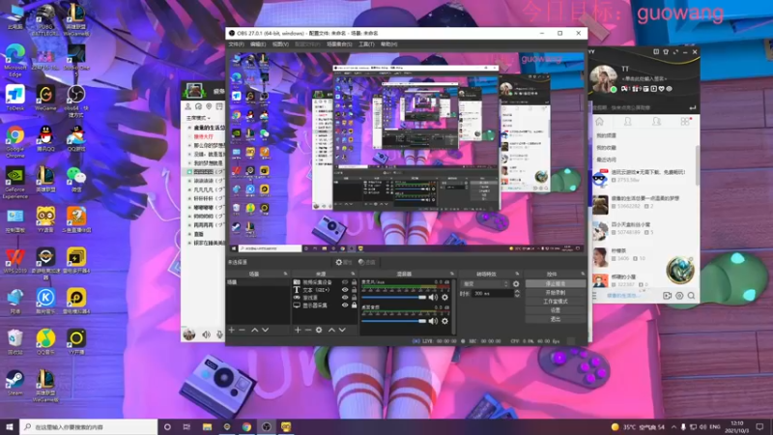Open the ToDesk desktop icon

(14, 98)
